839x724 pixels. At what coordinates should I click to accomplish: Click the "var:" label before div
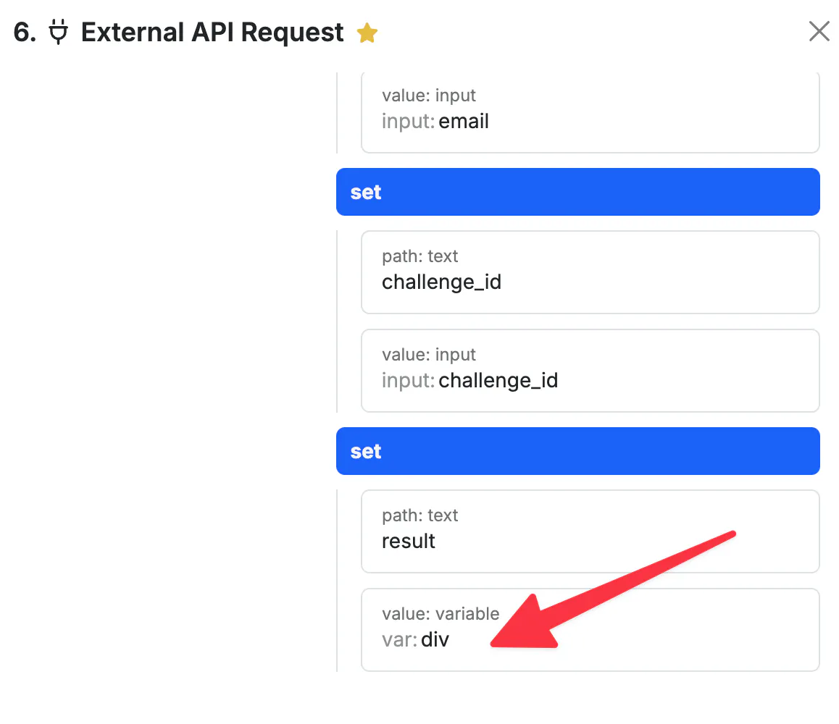tap(399, 640)
